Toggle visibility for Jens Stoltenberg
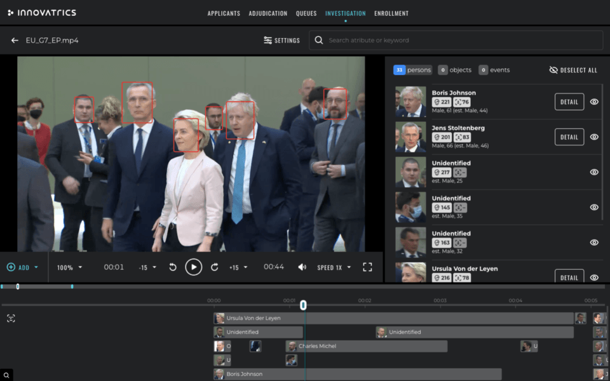 (x=593, y=137)
